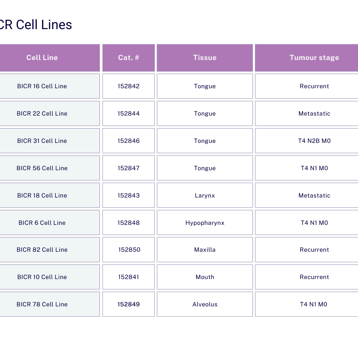Image resolution: width=358 pixels, height=344 pixels.
Task: Click the Cat. # column header
Action: click(128, 58)
